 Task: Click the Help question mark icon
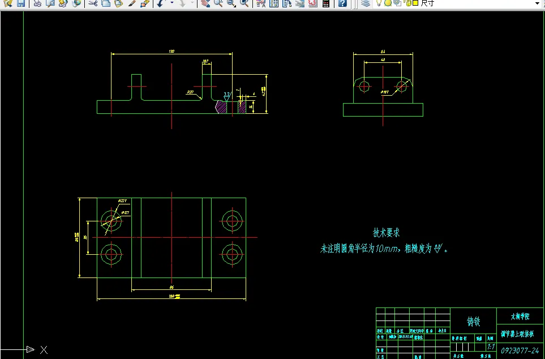pyautogui.click(x=342, y=3)
